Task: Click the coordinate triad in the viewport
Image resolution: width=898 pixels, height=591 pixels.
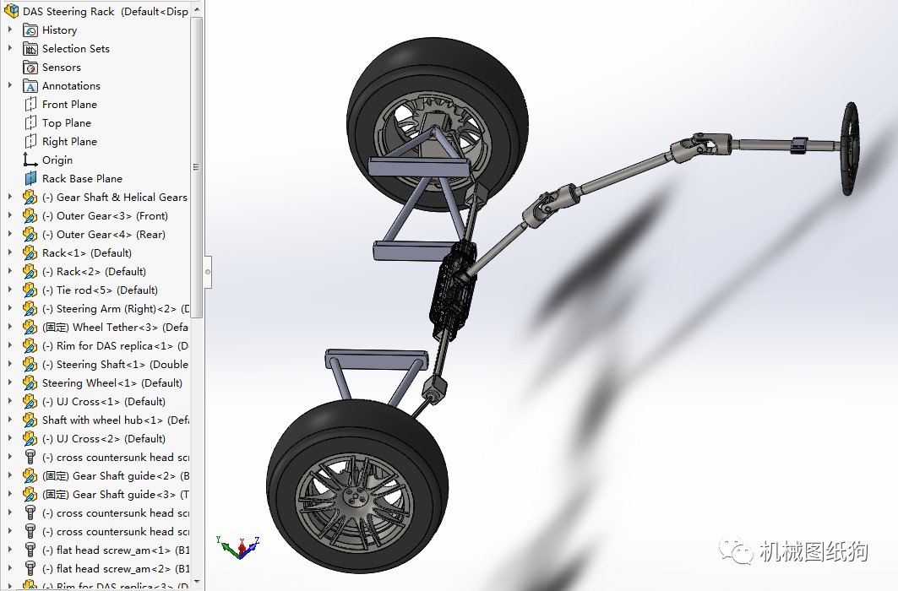Action: (x=239, y=548)
